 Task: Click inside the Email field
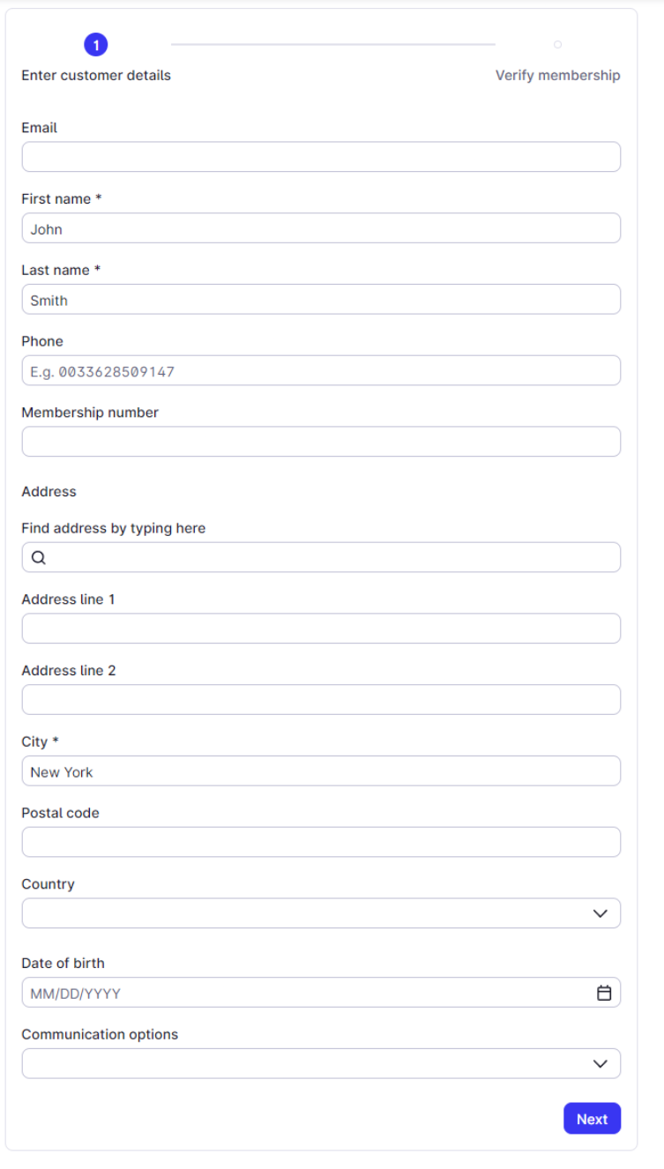pos(320,156)
